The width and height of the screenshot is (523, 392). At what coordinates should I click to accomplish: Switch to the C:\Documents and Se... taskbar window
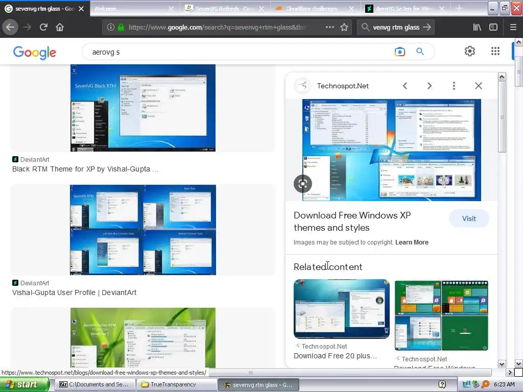coord(94,384)
